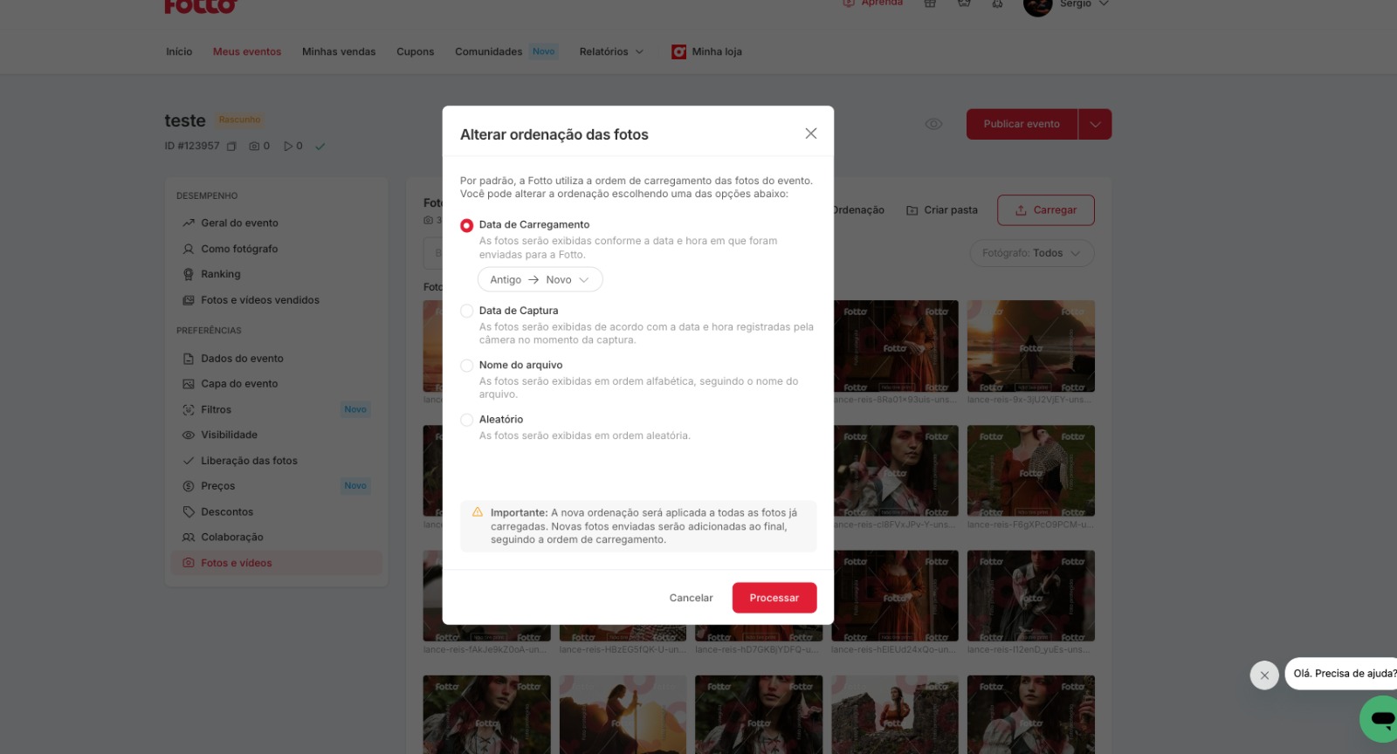
Task: Open thumbnail lance-reis-8Ra01
Action: coord(896,346)
